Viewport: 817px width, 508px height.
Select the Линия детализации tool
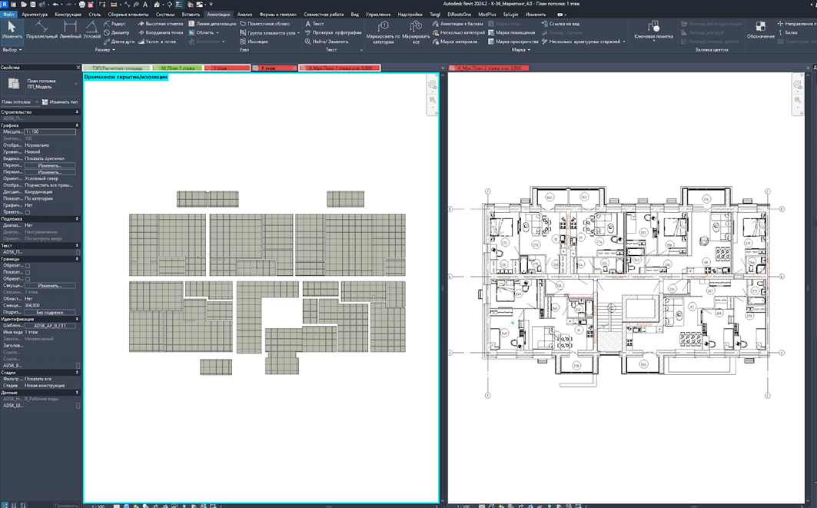[x=212, y=24]
